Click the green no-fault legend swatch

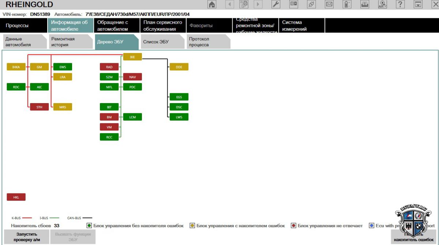[x=89, y=226]
